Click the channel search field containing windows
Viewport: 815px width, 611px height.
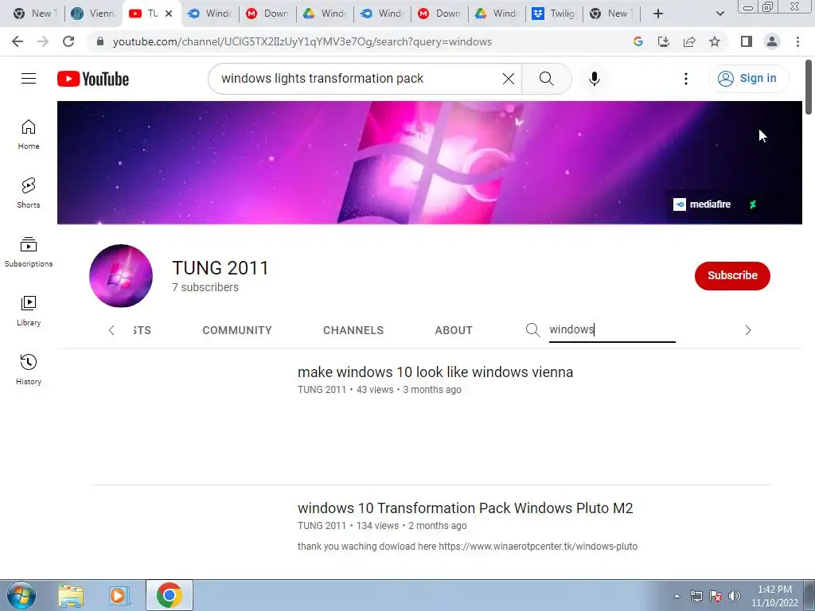(612, 330)
